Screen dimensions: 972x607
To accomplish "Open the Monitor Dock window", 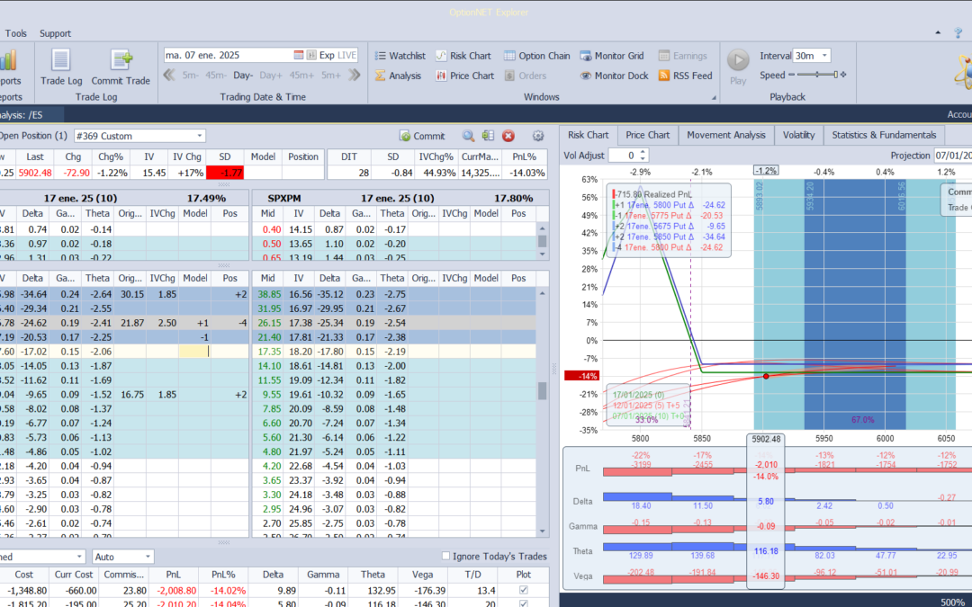I will coord(614,76).
